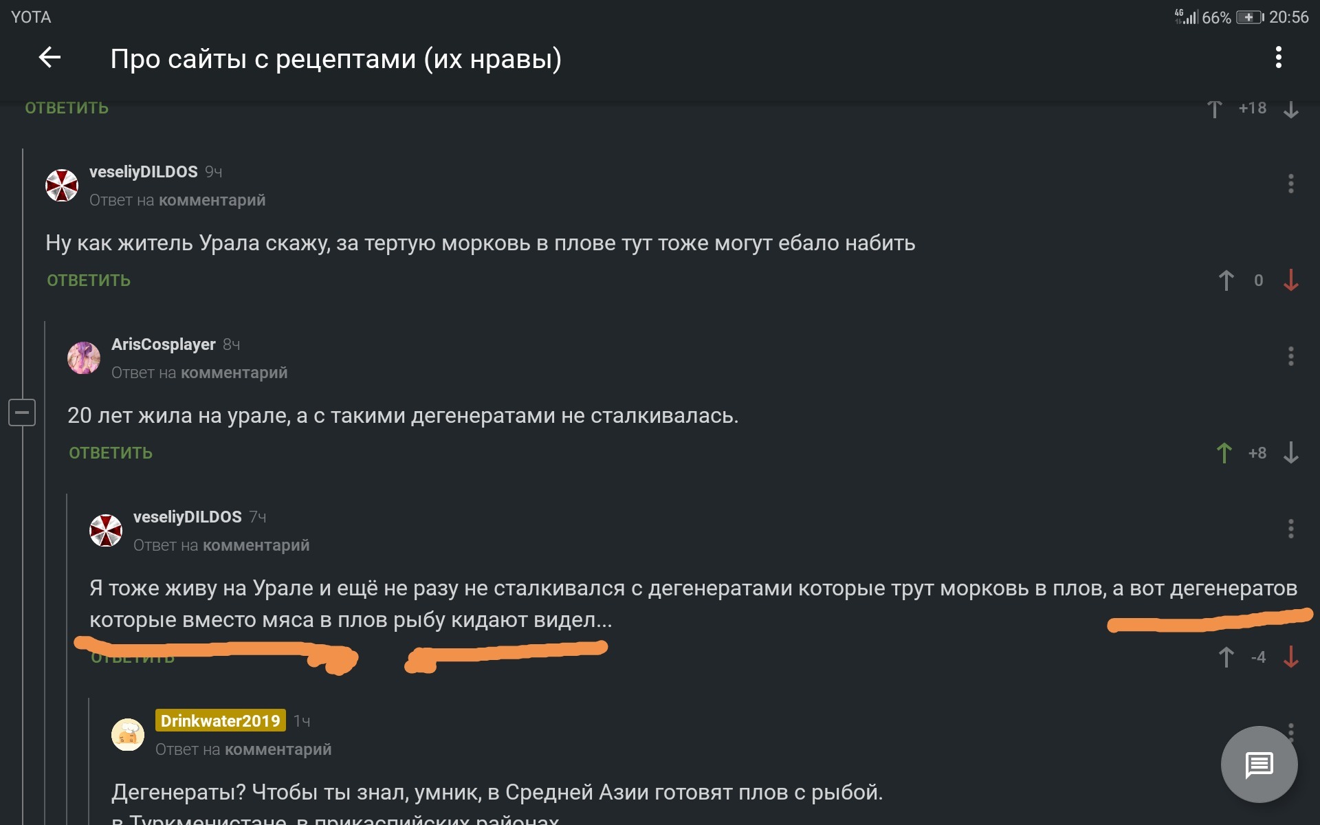This screenshot has height=825, width=1320.
Task: Open options menu for ArisCosplayer comment
Action: (x=1290, y=356)
